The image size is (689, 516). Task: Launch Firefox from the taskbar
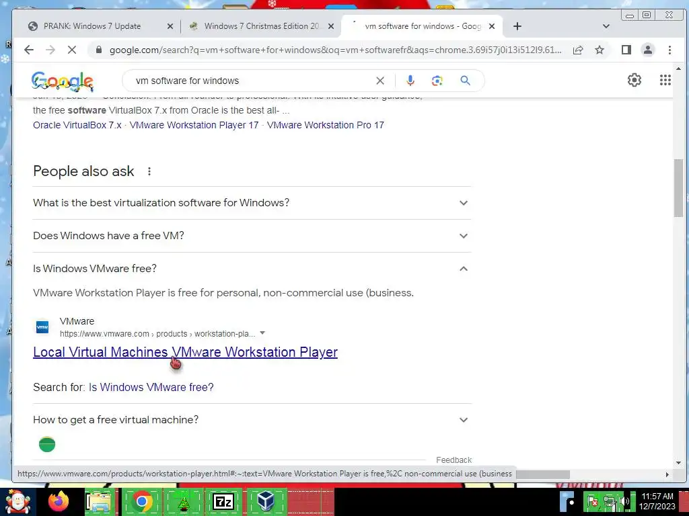click(x=59, y=501)
